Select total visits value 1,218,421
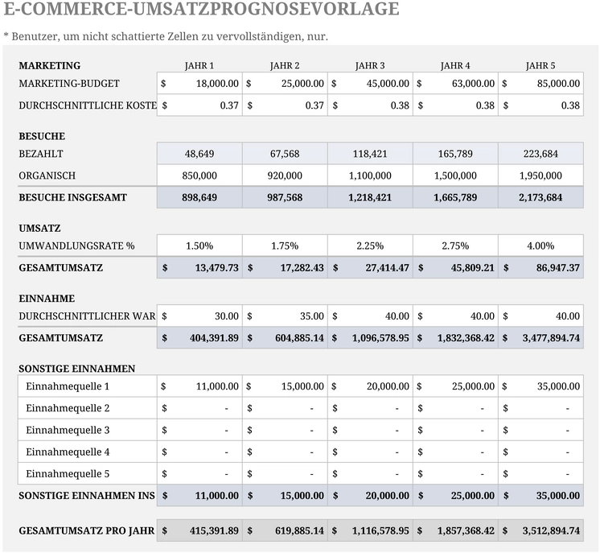The height and width of the screenshot is (553, 600). (370, 197)
